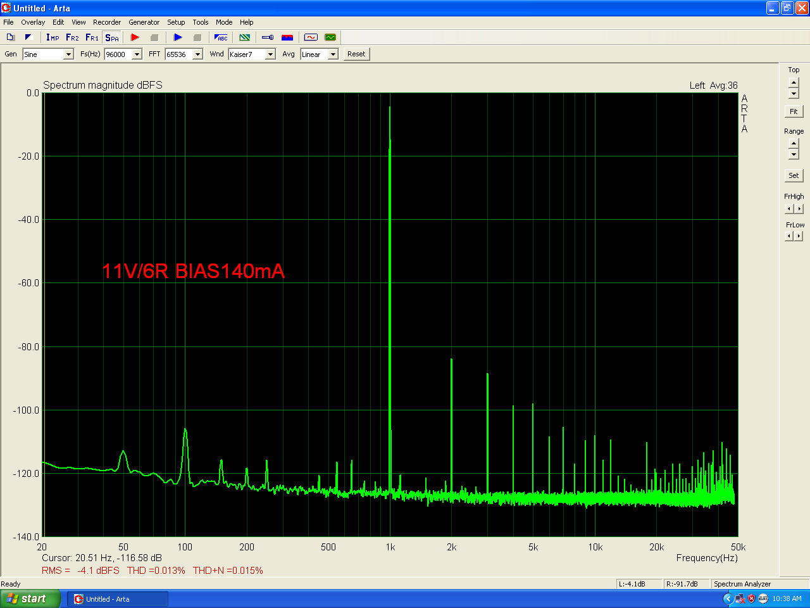Click the network disconnected tray icon

click(740, 598)
